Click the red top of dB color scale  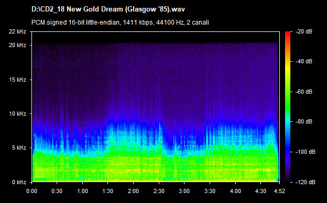[x=288, y=33]
